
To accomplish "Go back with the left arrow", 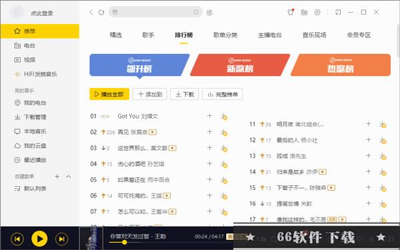I will click(x=91, y=12).
